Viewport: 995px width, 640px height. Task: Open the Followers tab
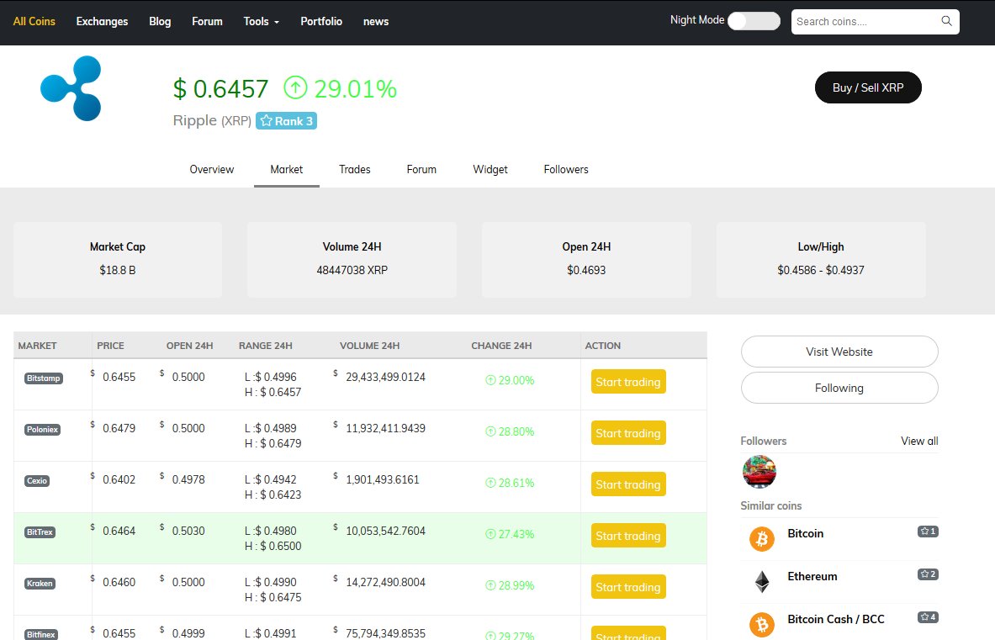point(566,169)
